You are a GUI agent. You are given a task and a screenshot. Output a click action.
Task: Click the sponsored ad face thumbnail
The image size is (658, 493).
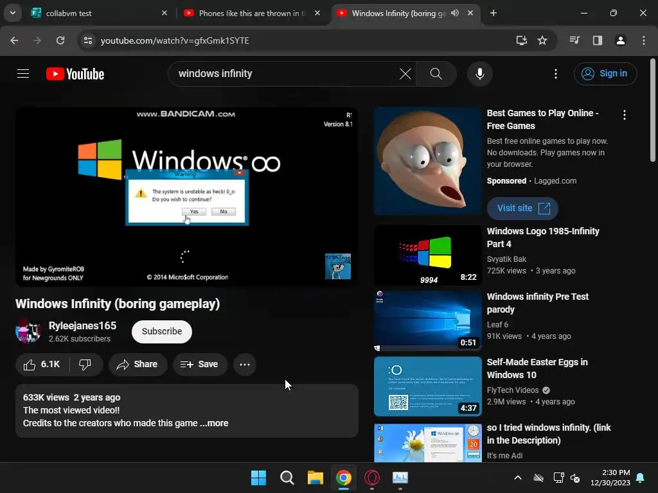pyautogui.click(x=427, y=161)
